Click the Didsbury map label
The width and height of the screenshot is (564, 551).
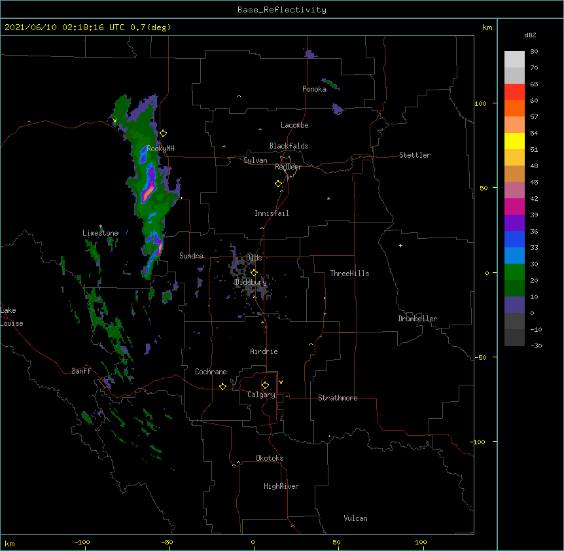pos(251,282)
